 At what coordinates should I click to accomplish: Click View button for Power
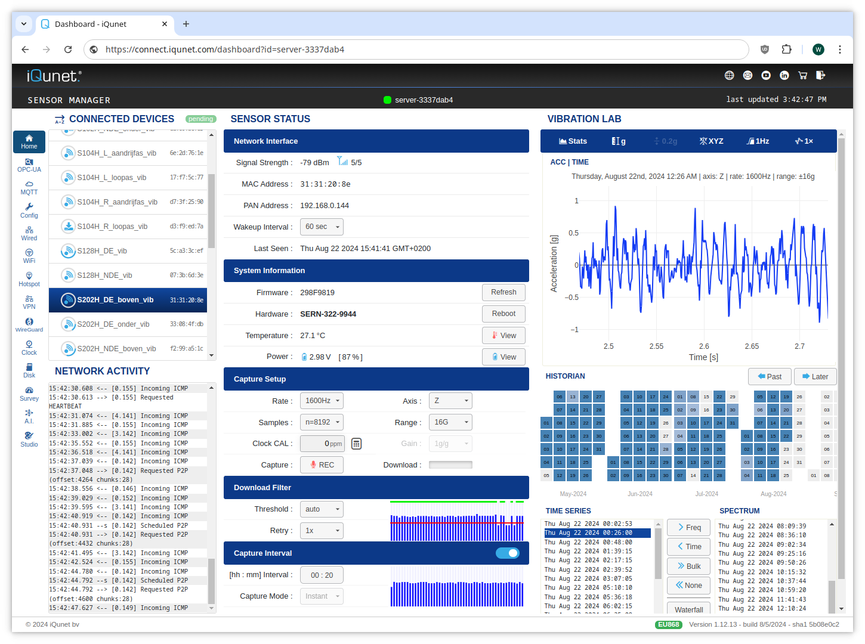tap(503, 357)
